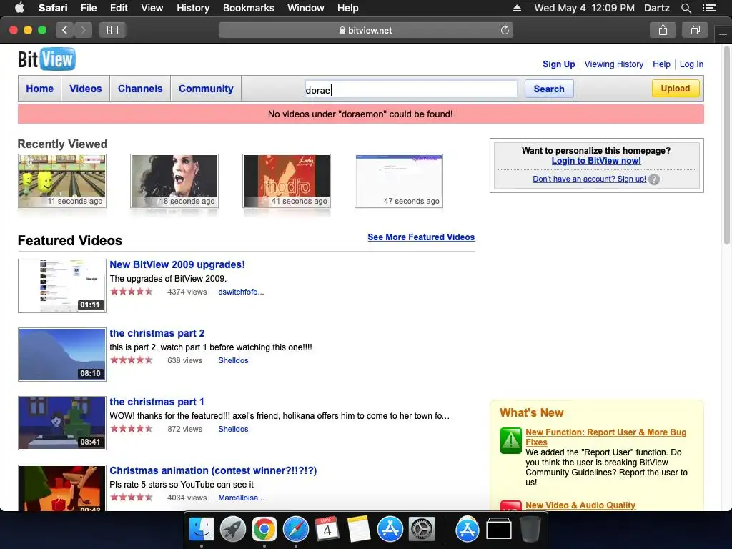Open thumbnail viewed 47 seconds ago
732x549 pixels.
[x=399, y=181]
